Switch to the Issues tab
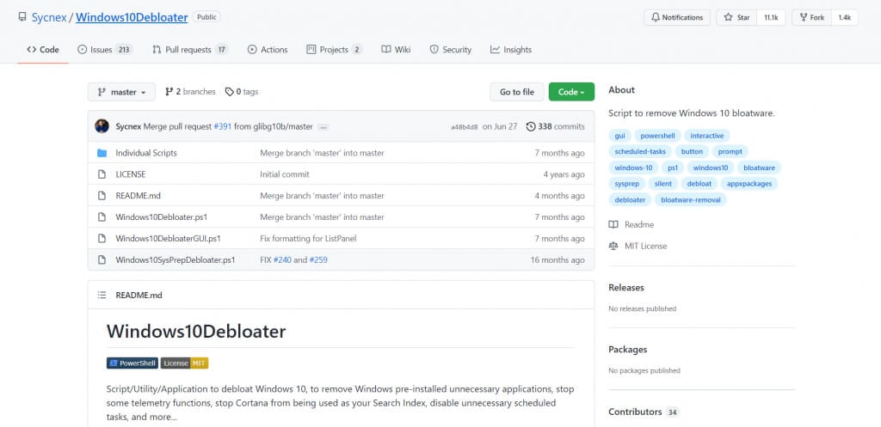881x427 pixels. [104, 50]
